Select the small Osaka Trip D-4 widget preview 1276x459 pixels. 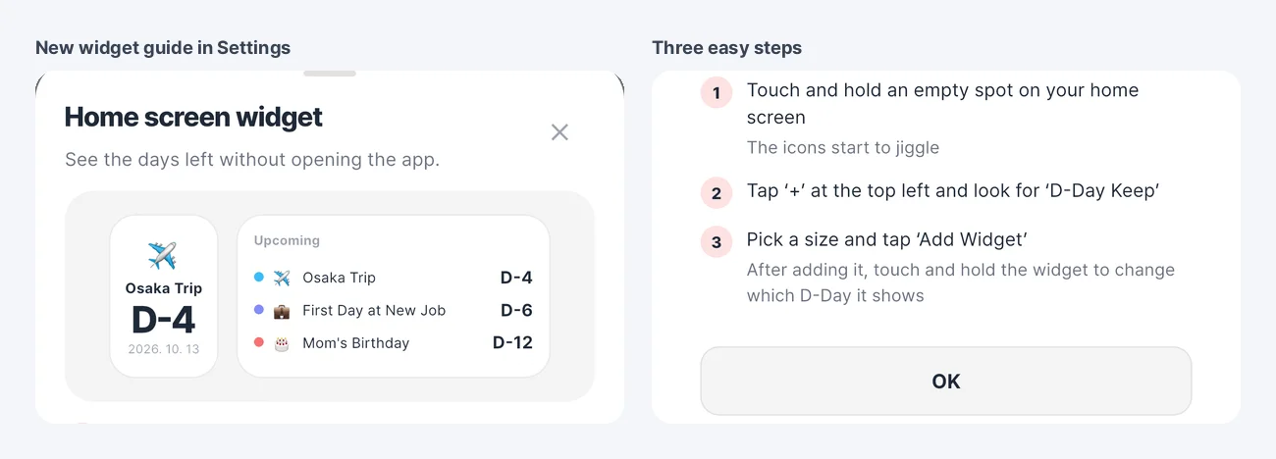click(164, 296)
